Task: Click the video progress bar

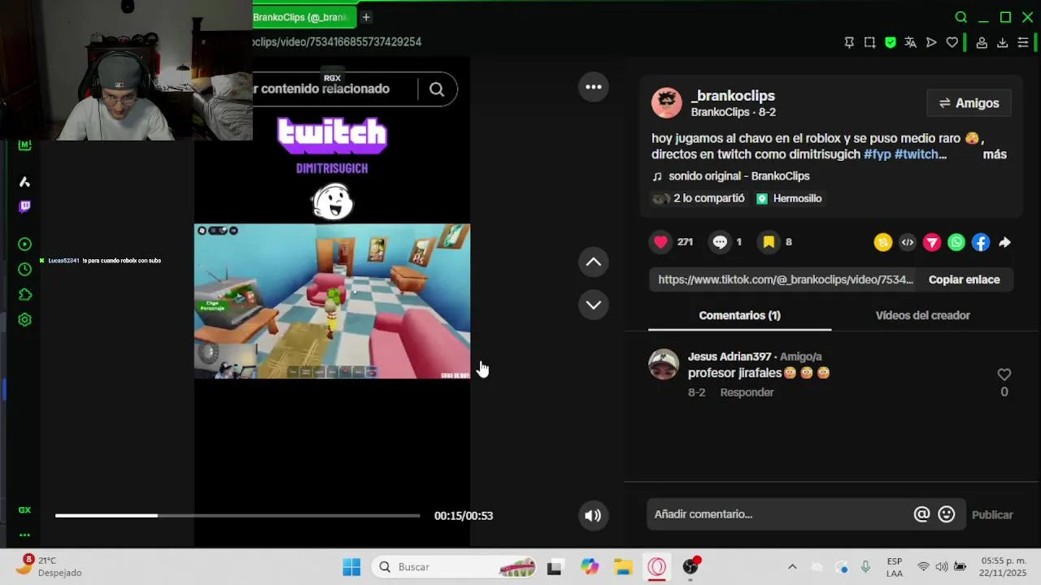Action: pyautogui.click(x=237, y=515)
